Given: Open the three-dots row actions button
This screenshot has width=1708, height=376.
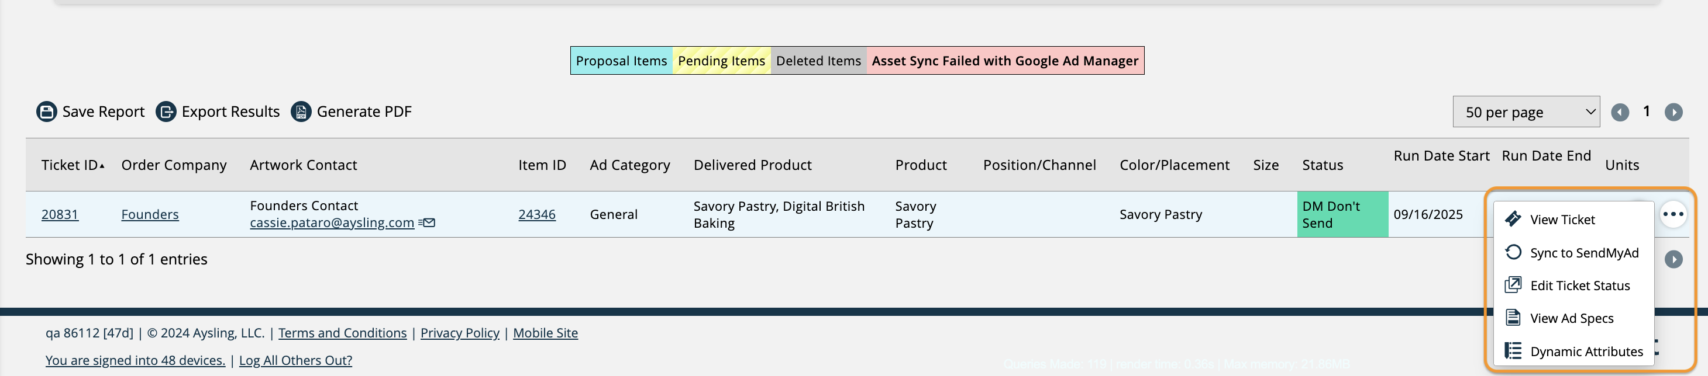Looking at the screenshot, I should [1673, 214].
